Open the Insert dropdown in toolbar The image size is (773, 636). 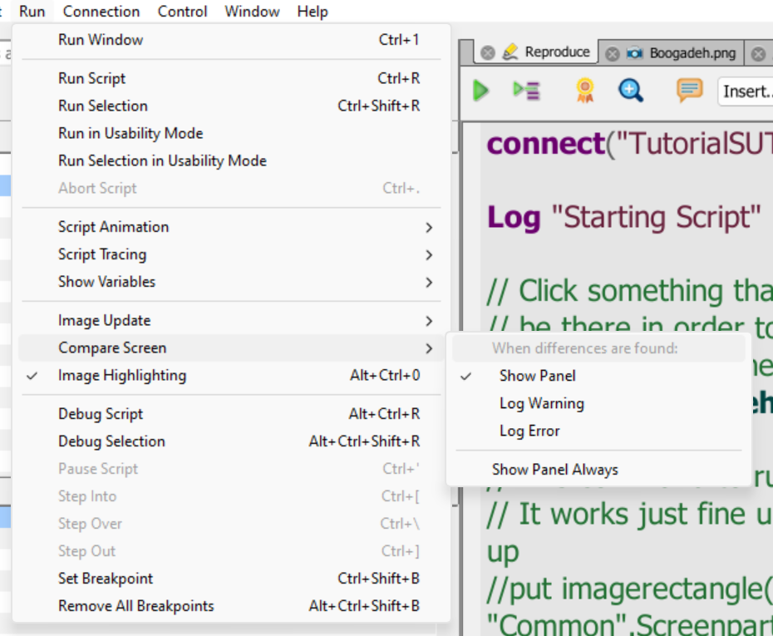[746, 91]
